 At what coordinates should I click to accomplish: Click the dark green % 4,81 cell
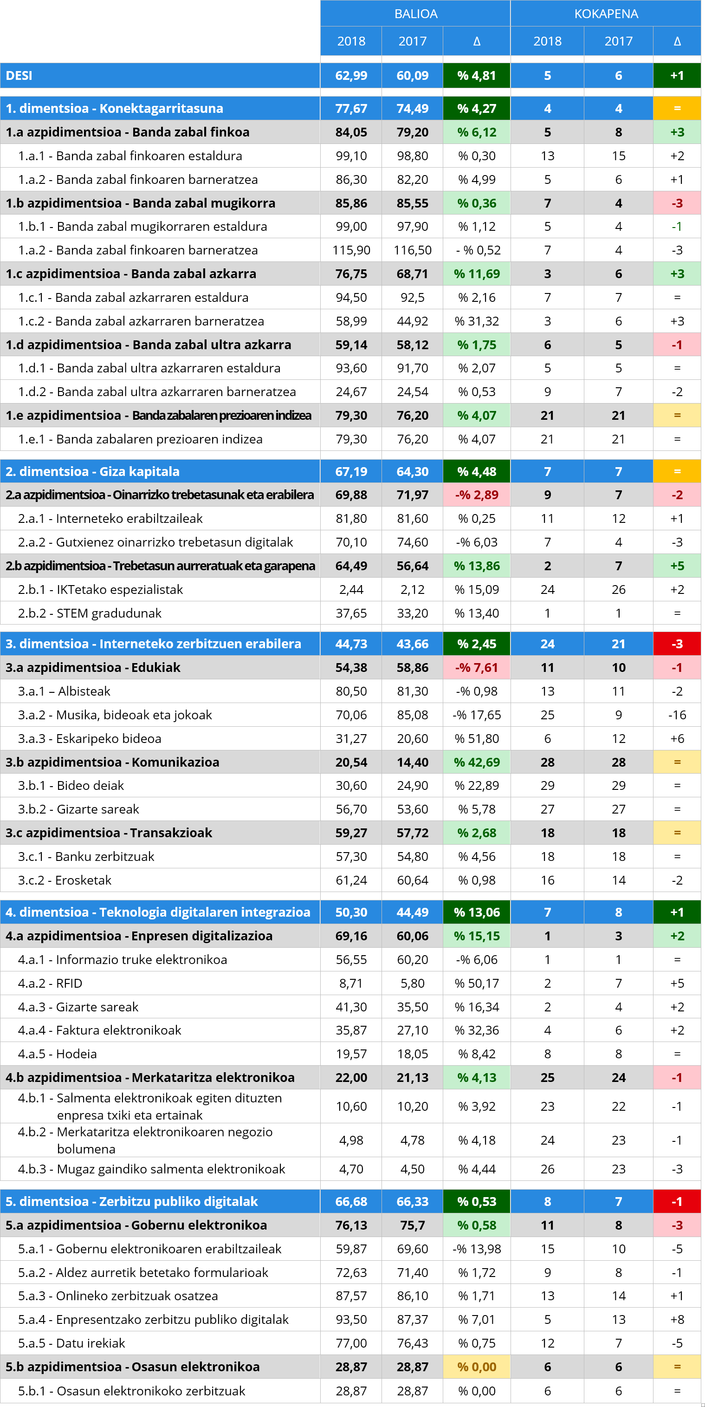476,75
